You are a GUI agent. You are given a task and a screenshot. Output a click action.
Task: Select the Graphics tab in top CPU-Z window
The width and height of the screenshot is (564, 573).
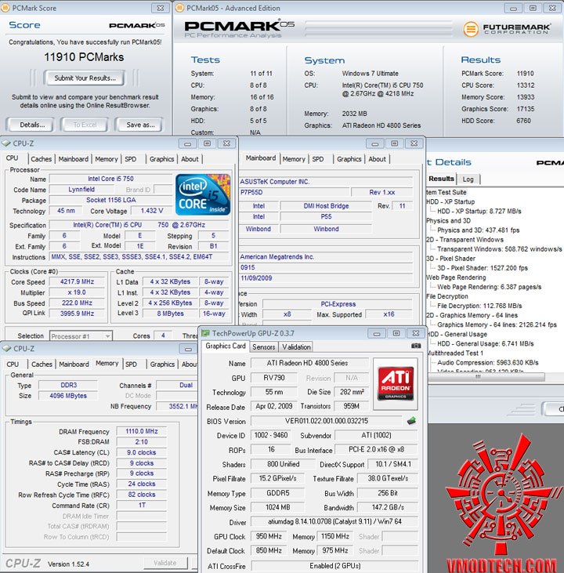161,159
